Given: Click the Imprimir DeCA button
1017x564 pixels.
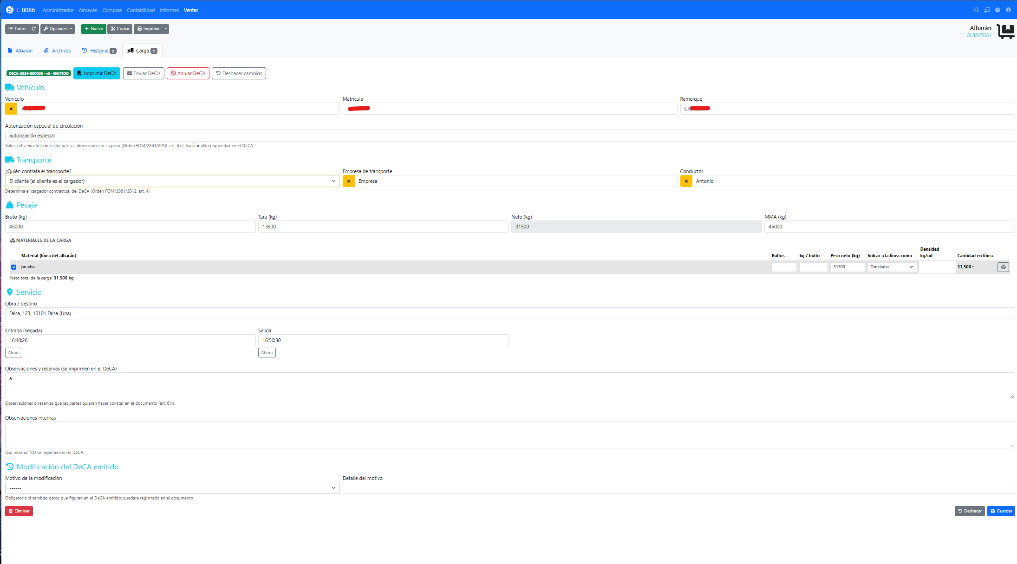Looking at the screenshot, I should [x=97, y=73].
